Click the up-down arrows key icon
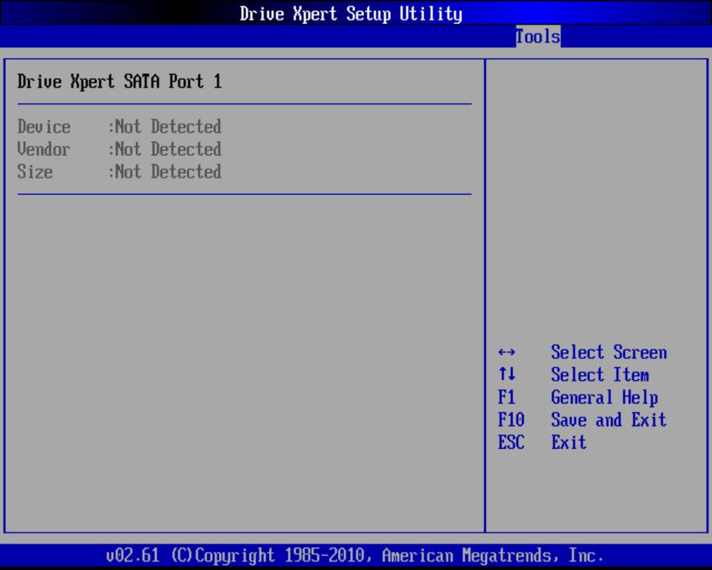 coord(506,374)
